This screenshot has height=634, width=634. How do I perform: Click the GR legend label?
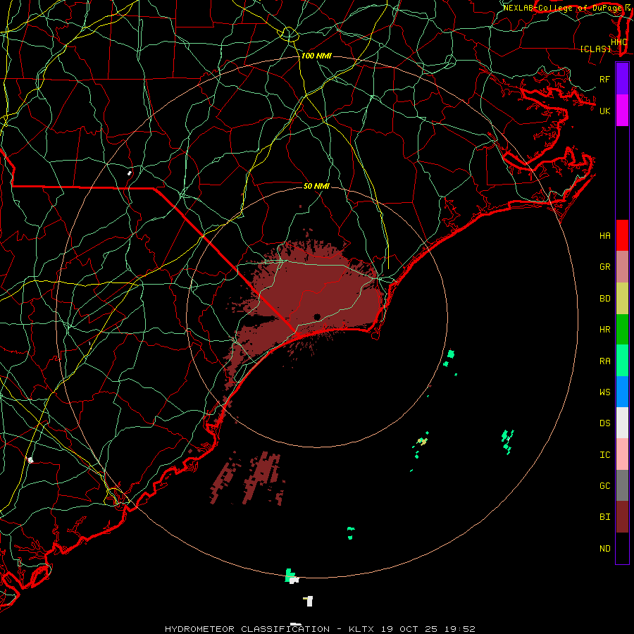point(604,267)
